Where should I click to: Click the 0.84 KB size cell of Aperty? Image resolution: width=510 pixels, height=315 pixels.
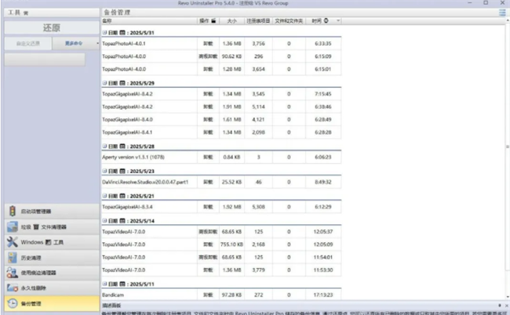point(231,157)
